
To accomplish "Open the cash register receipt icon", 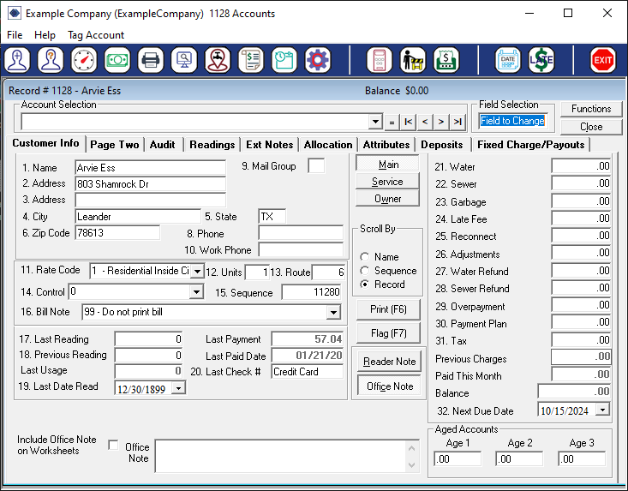I will [446, 61].
